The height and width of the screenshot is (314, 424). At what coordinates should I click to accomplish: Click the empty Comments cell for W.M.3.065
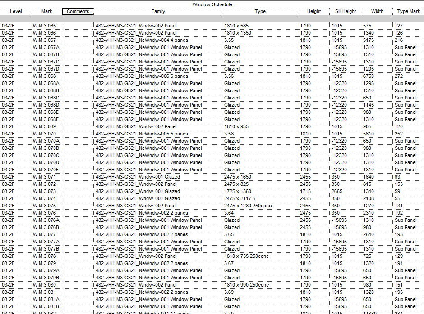(78, 26)
